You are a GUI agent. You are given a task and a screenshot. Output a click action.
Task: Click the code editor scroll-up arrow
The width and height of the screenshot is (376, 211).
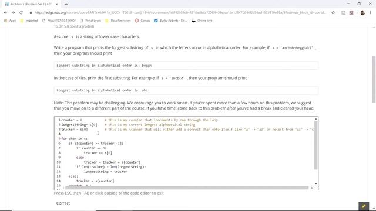click(x=316, y=119)
